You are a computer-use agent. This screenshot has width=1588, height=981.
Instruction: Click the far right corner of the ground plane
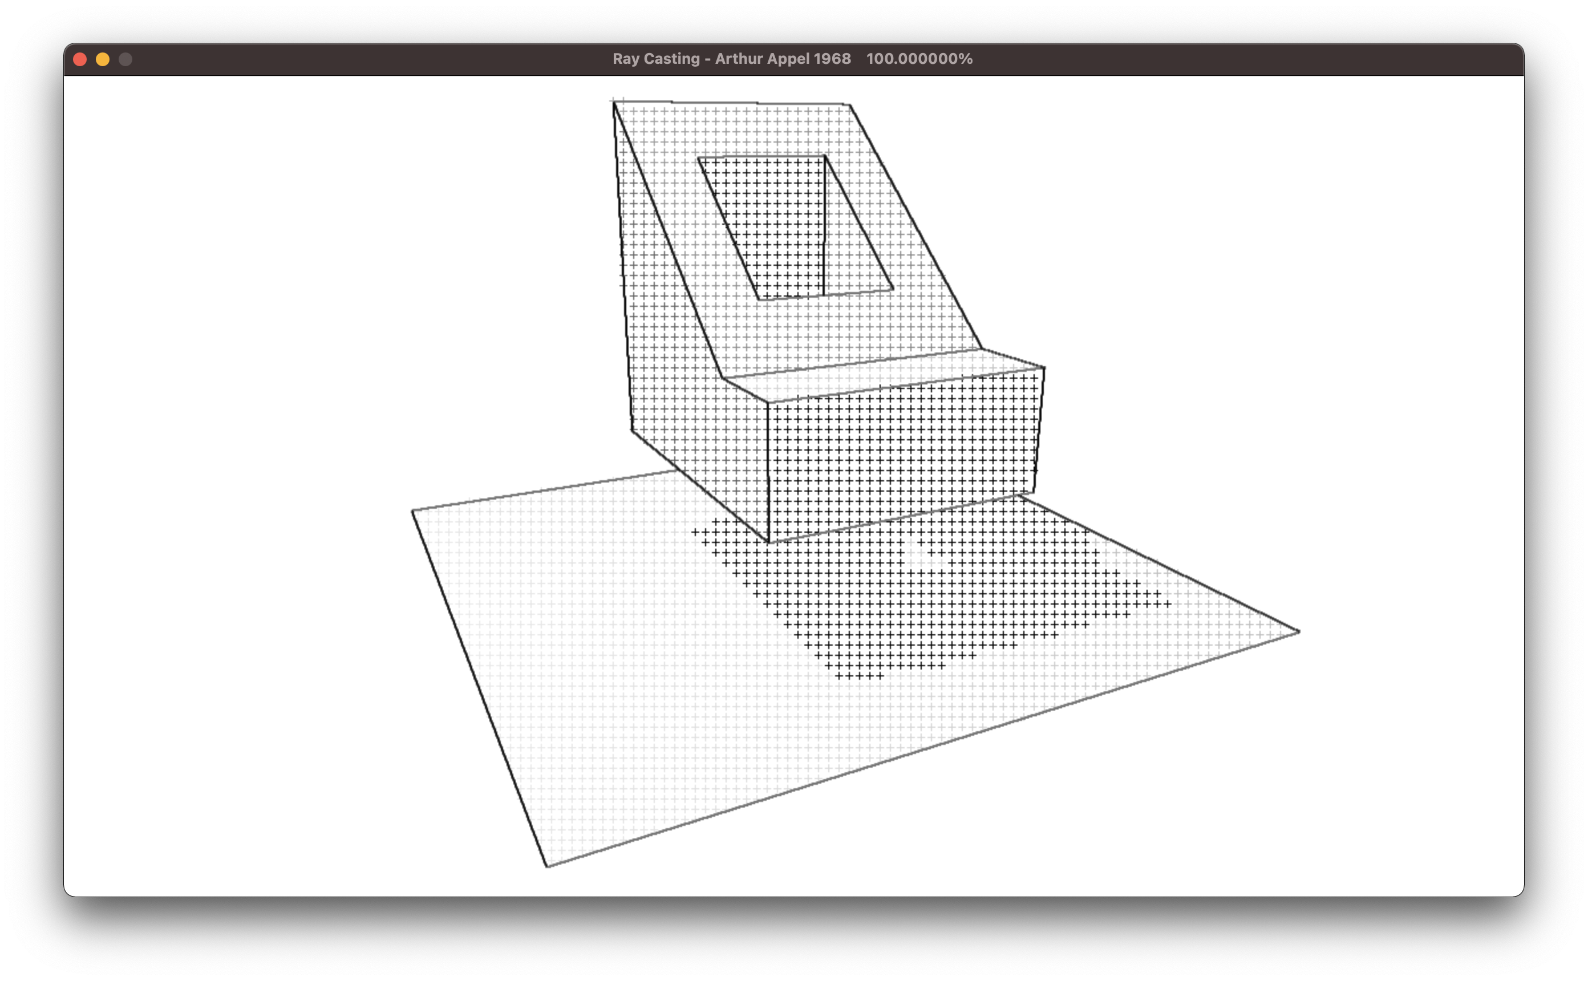point(1298,631)
